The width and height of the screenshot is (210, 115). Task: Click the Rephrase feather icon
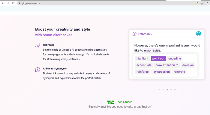37,46
